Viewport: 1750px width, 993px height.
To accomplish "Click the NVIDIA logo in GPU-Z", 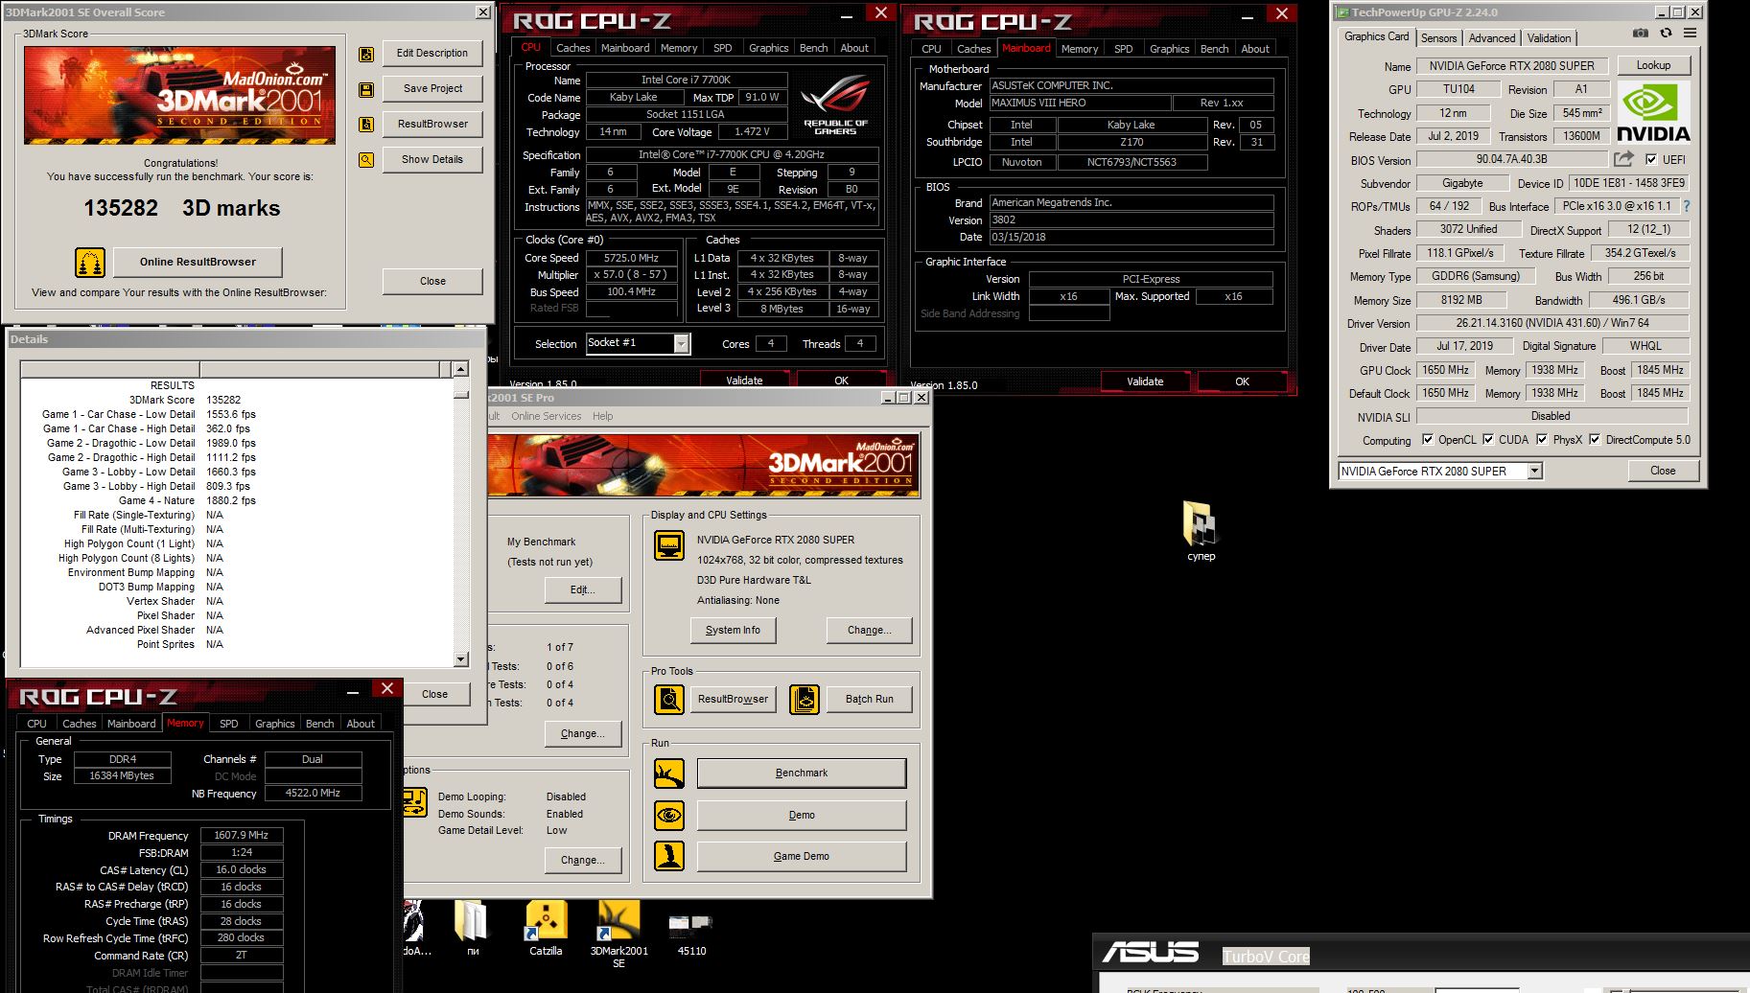I will (x=1653, y=112).
